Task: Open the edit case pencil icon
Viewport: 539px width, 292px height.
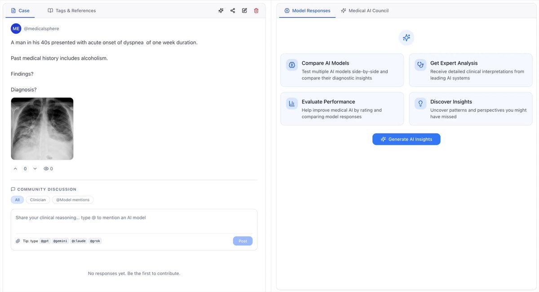Action: coord(244,10)
